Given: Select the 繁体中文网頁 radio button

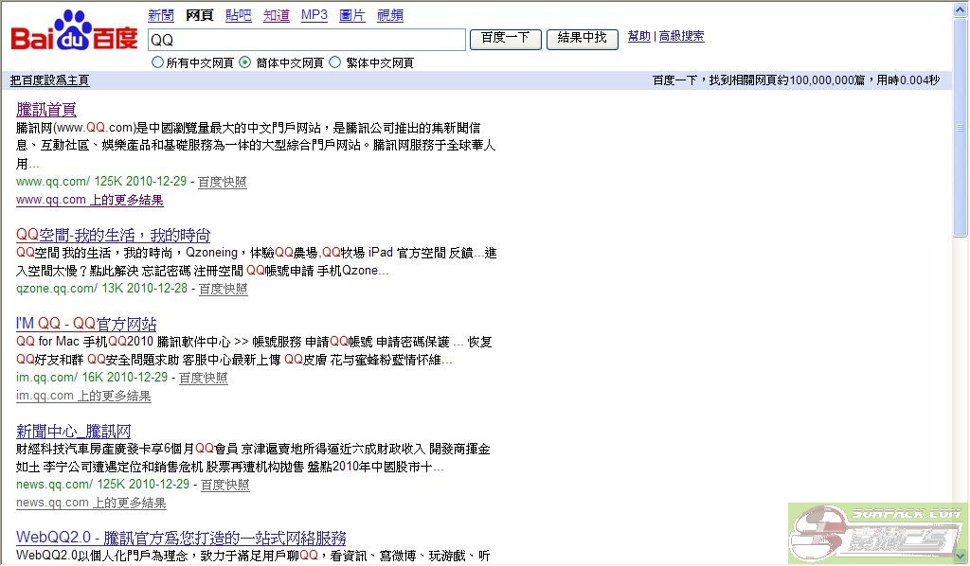Looking at the screenshot, I should click(334, 63).
